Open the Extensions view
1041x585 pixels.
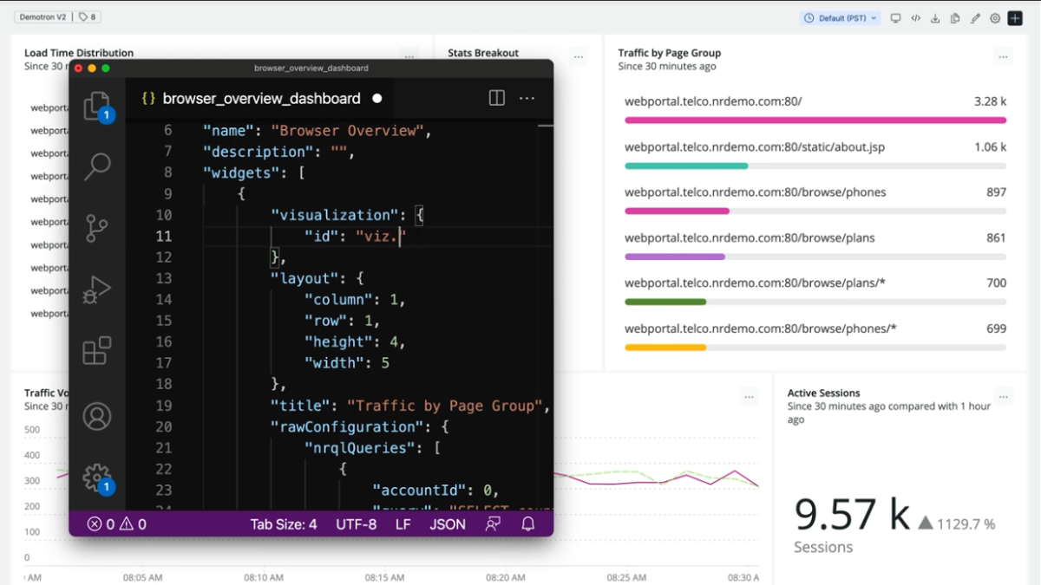click(96, 351)
